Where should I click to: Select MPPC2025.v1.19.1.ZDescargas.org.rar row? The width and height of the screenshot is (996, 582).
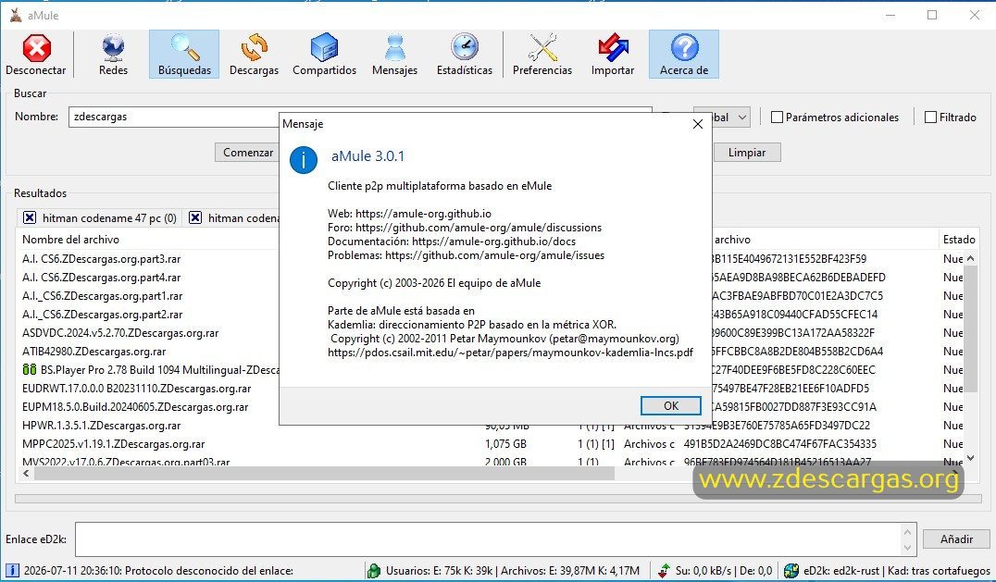point(114,443)
